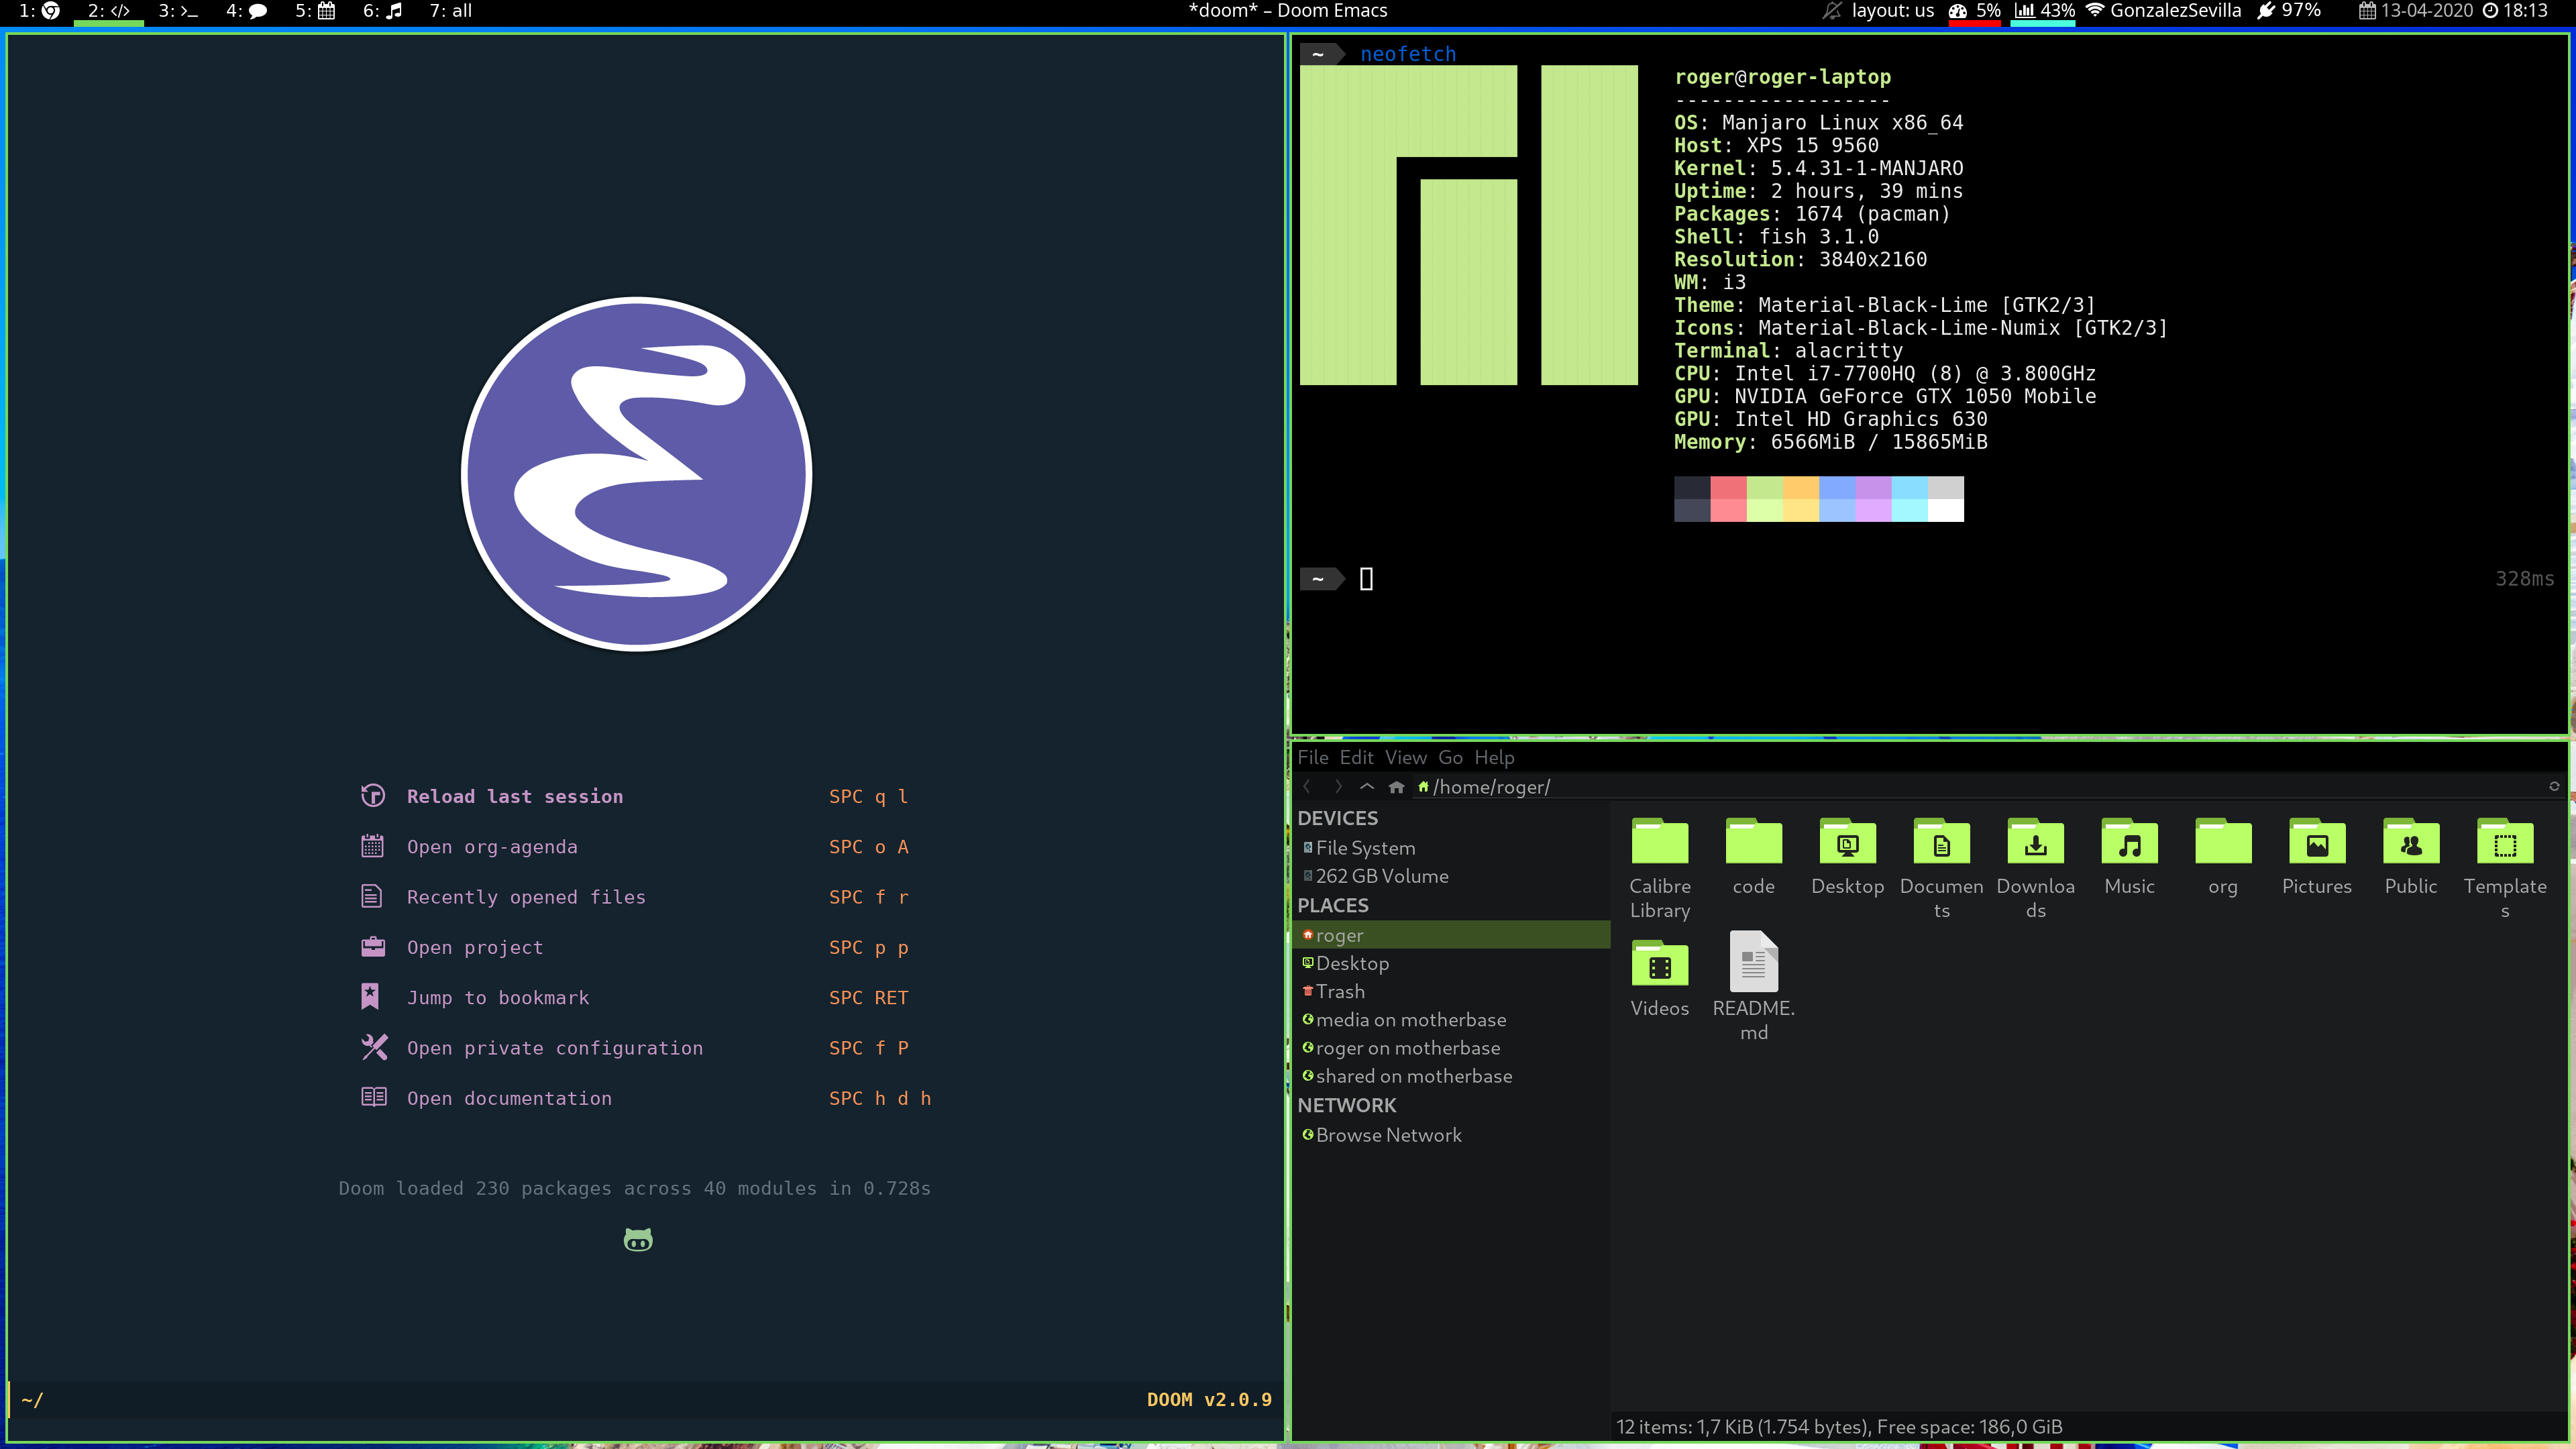Switch to workspace 5 calendar
This screenshot has width=2576, height=1449.
tap(315, 11)
